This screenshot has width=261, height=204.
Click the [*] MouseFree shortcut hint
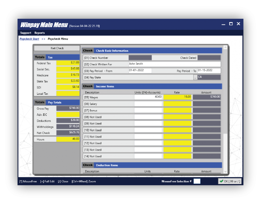coord(28,181)
